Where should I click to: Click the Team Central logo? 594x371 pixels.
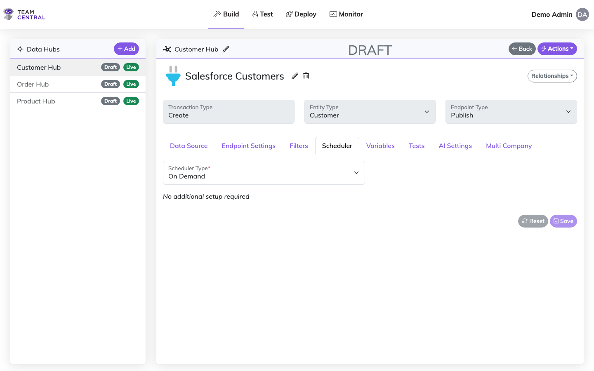pos(24,14)
